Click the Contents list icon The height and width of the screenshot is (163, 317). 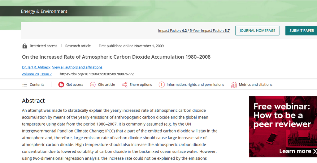tap(25, 85)
